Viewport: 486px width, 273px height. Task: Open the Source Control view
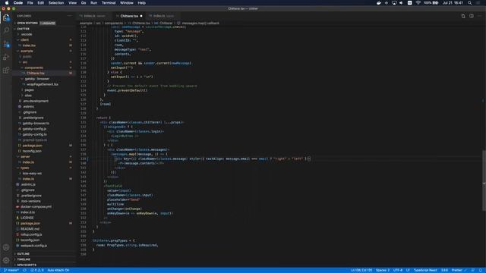pyautogui.click(x=6, y=44)
